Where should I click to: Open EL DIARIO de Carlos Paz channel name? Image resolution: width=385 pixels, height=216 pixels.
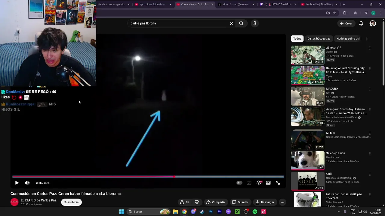38,200
